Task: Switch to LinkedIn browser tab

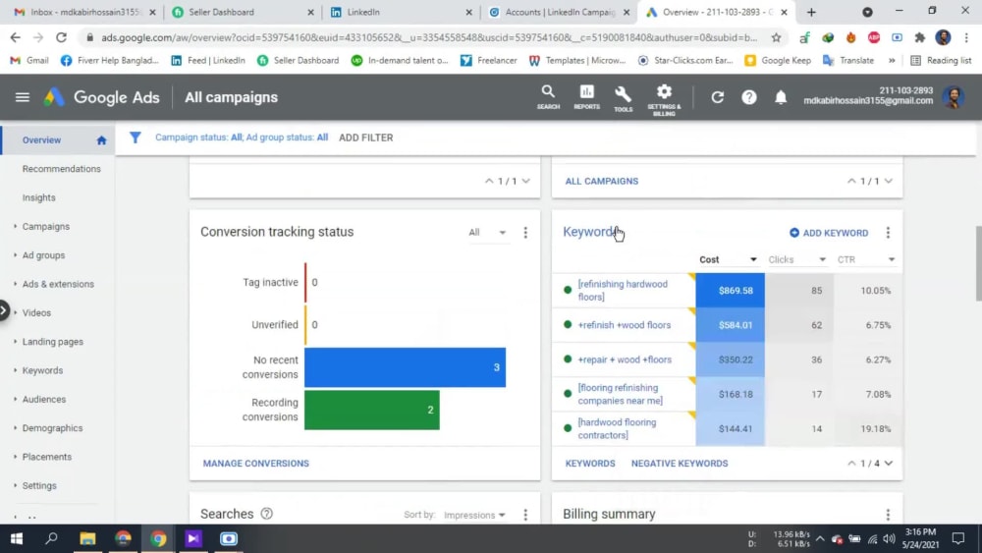Action: tap(401, 12)
